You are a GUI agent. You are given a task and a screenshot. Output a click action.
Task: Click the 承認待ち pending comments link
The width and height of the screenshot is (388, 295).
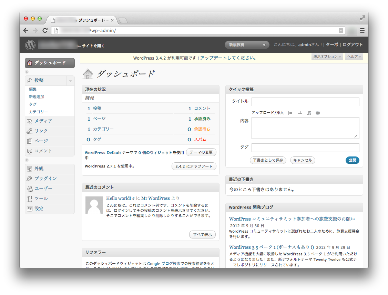(x=202, y=129)
